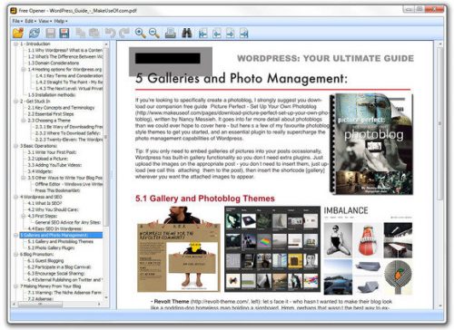Select '2.2 Essential First Steps' bookmark
Image resolution: width=454 pixels, height=330 pixels.
(51, 114)
